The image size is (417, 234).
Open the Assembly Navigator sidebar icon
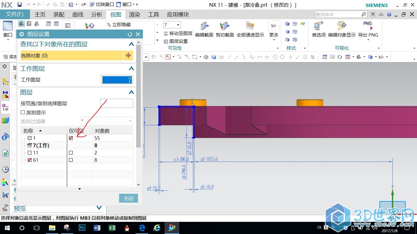point(5,82)
